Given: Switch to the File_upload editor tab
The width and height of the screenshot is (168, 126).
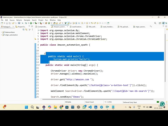Looking at the screenshot, I should point(124,27).
